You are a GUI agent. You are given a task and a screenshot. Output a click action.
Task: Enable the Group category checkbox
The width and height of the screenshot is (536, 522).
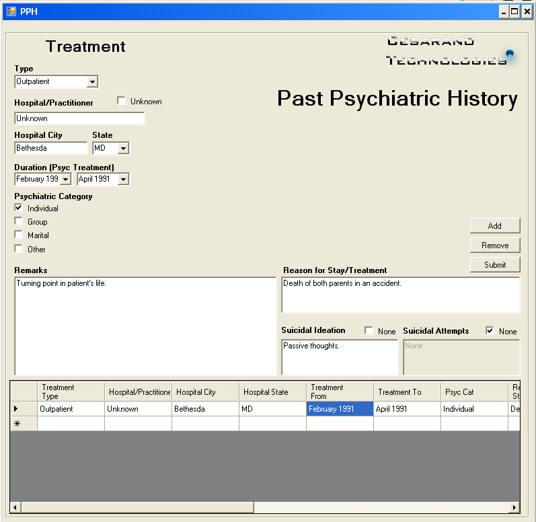[x=19, y=221]
